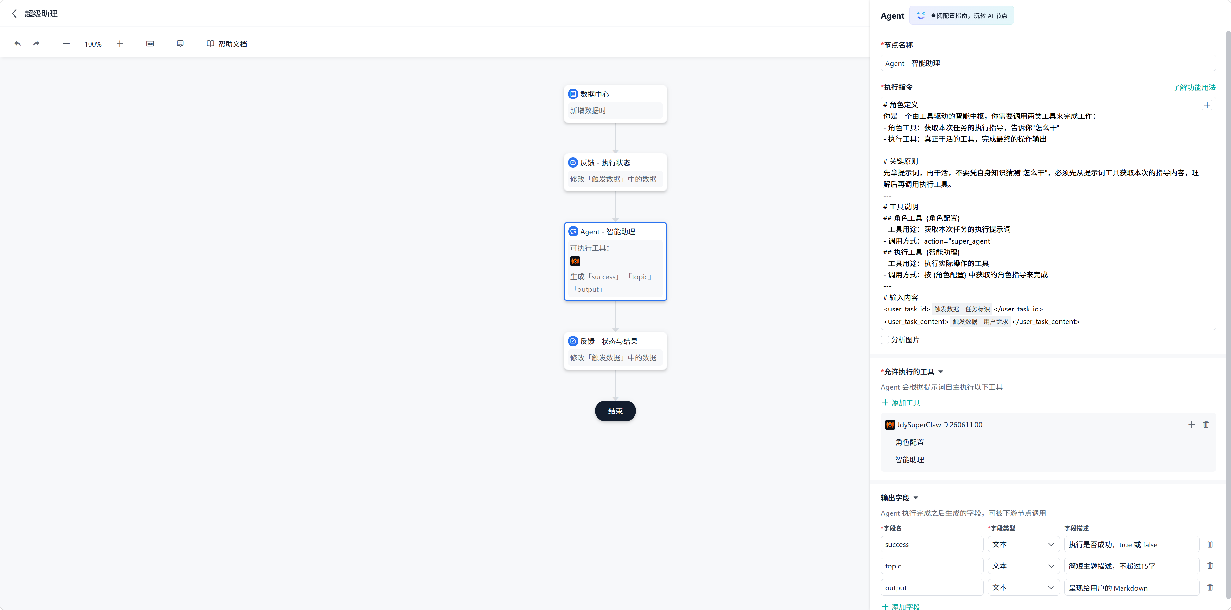
Task: Click the 触发数据—任务标识 variable tag
Action: (x=962, y=309)
